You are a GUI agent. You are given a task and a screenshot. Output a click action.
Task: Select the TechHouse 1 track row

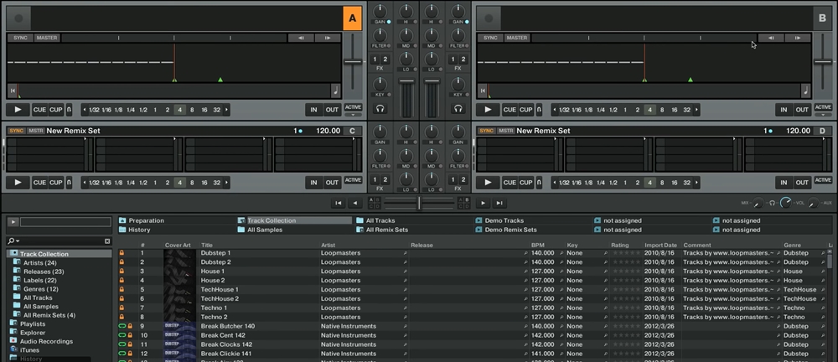click(x=473, y=290)
